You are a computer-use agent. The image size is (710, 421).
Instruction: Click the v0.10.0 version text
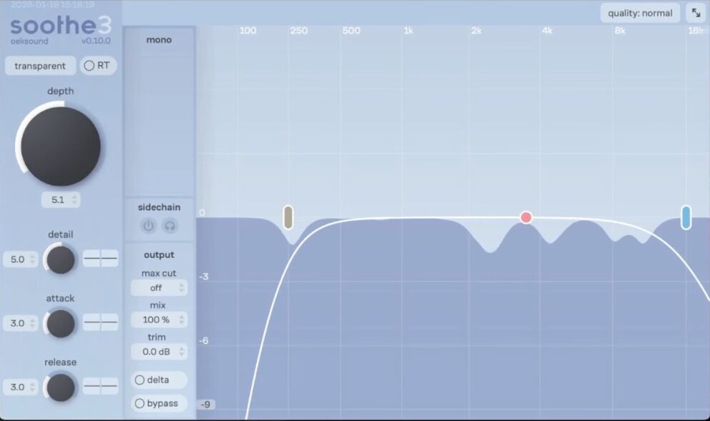coord(96,41)
